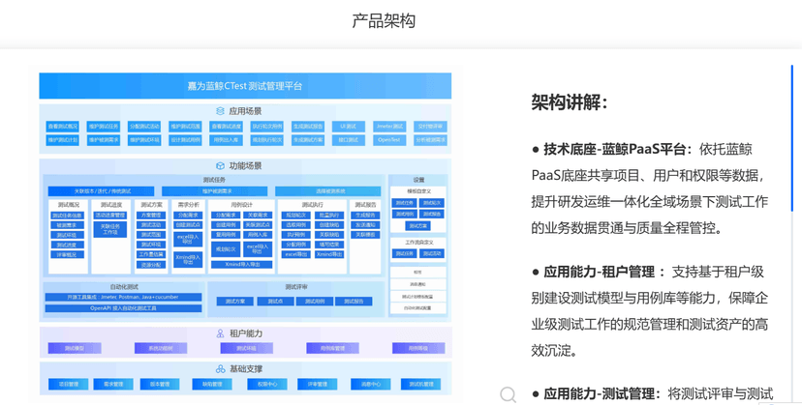Click the 工作流自定义 label in 设置
The height and width of the screenshot is (405, 802).
tap(418, 242)
